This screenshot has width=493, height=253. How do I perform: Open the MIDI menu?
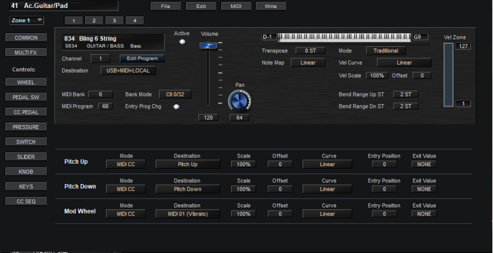(236, 6)
